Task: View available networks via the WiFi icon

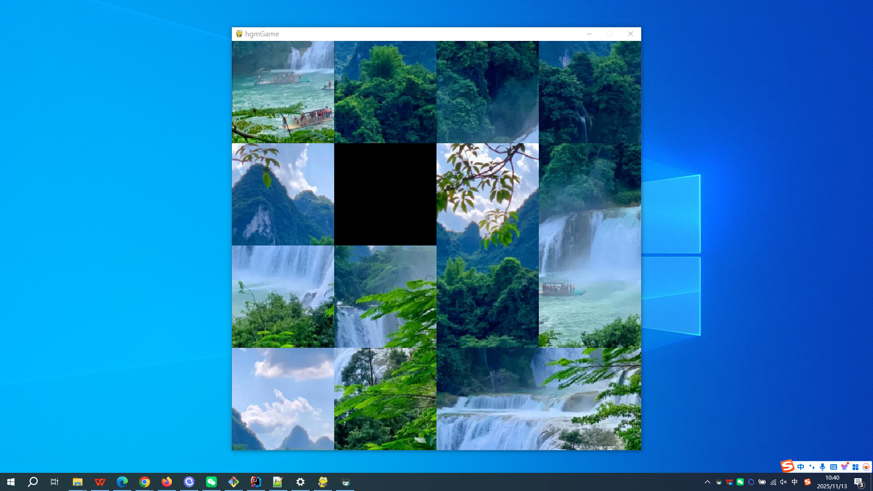Action: click(773, 482)
